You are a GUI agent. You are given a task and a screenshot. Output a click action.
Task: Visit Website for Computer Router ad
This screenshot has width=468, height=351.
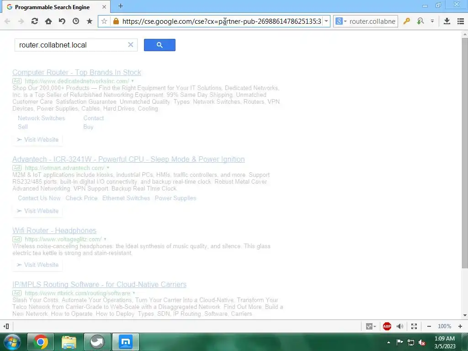click(x=37, y=140)
